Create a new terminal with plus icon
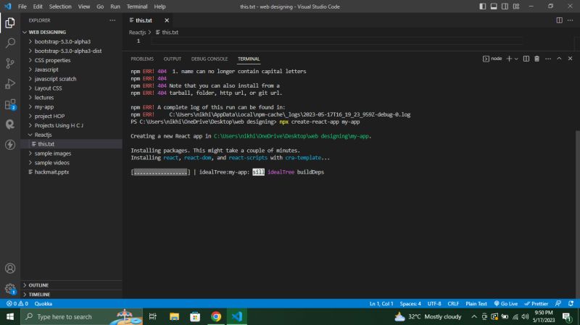This screenshot has height=325, width=580. (x=509, y=59)
